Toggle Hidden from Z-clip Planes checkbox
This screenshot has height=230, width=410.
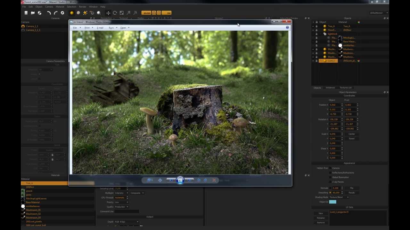331,182
